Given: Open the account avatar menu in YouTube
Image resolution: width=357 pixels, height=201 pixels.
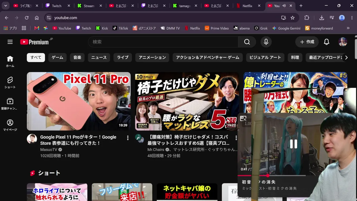Looking at the screenshot, I should 343,42.
